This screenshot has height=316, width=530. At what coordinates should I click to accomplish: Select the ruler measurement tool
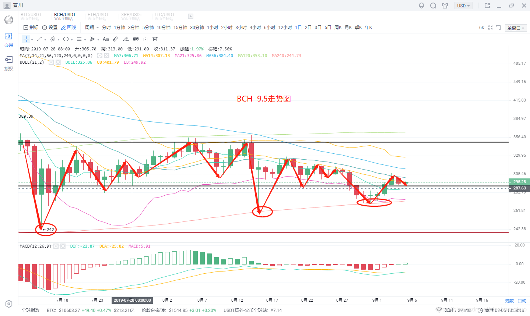point(115,39)
